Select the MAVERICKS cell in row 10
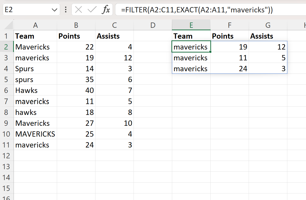 35,134
